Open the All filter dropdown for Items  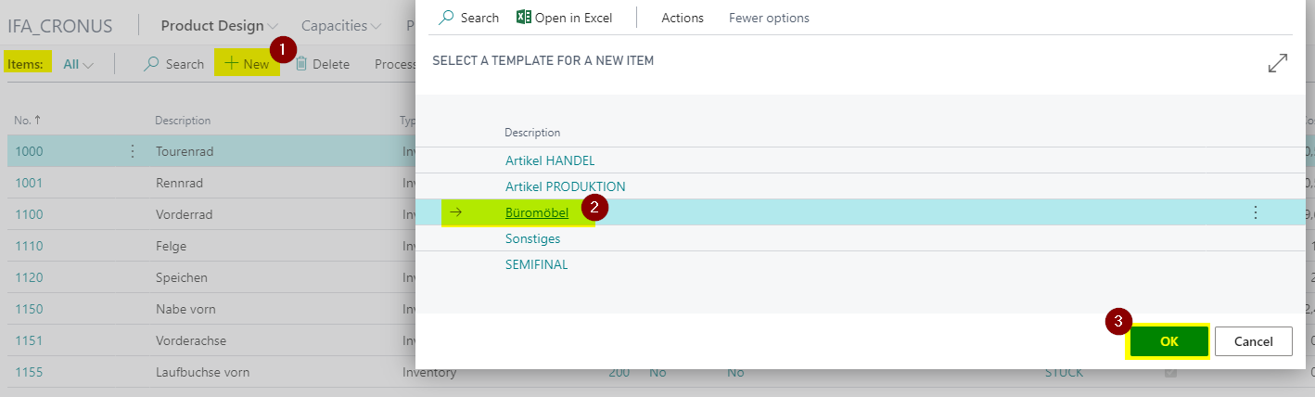pyautogui.click(x=78, y=64)
